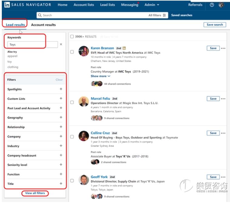Click Colline Cruz's profile photo
The width and height of the screenshot is (230, 205).
(84, 136)
